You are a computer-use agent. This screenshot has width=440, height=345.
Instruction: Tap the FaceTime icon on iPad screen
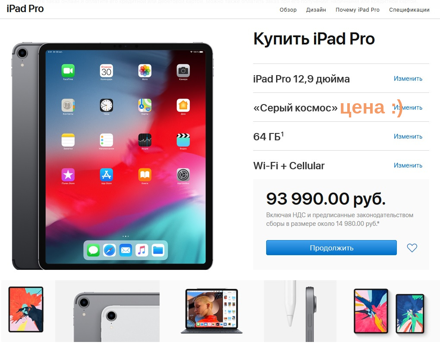(x=68, y=70)
